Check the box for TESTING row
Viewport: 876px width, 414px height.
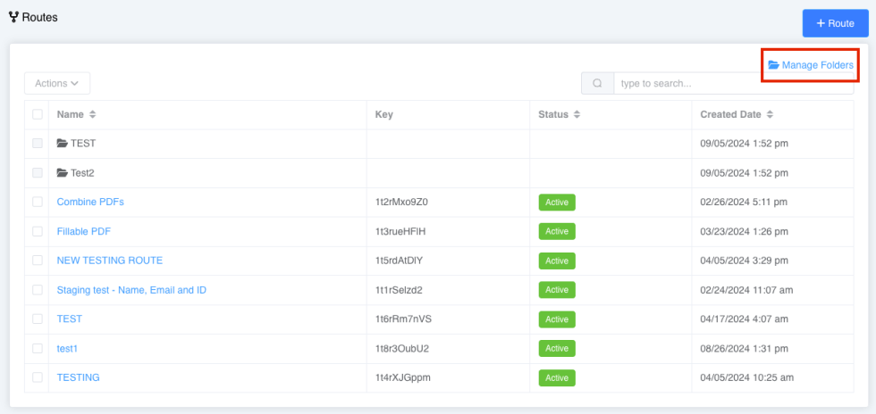[38, 377]
